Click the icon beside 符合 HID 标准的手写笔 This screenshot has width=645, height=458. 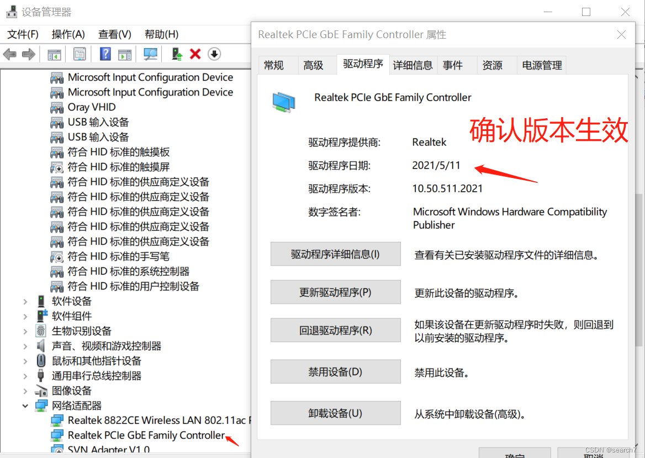coord(57,257)
